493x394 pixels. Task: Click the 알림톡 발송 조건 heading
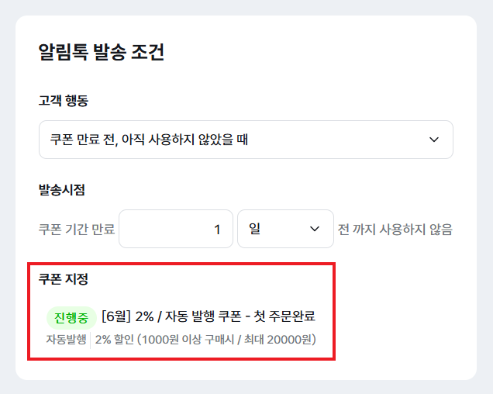point(101,53)
